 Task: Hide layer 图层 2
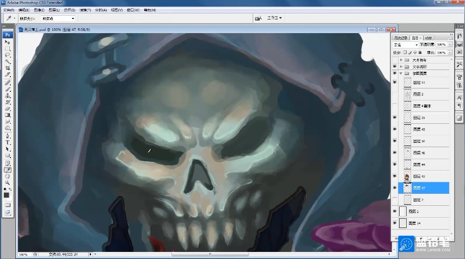click(394, 211)
